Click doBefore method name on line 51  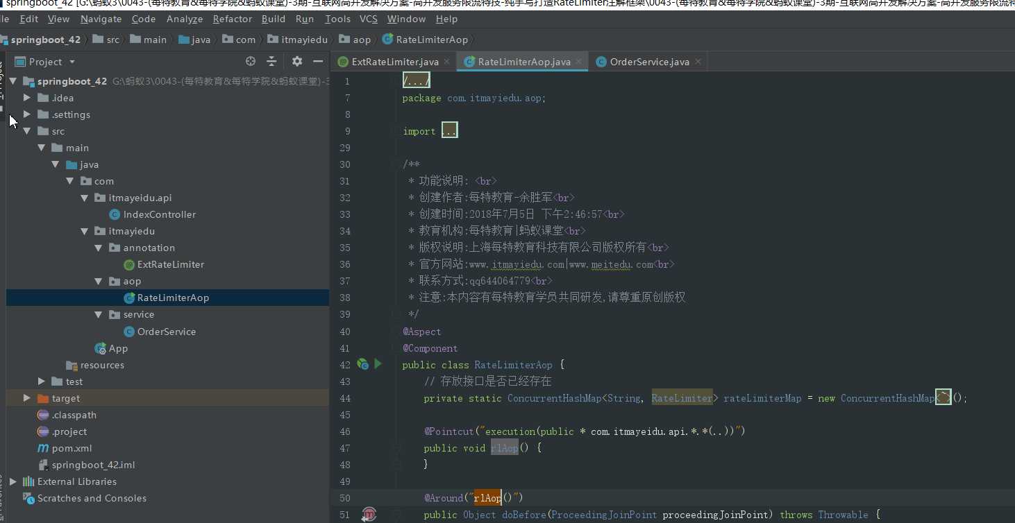click(x=524, y=515)
